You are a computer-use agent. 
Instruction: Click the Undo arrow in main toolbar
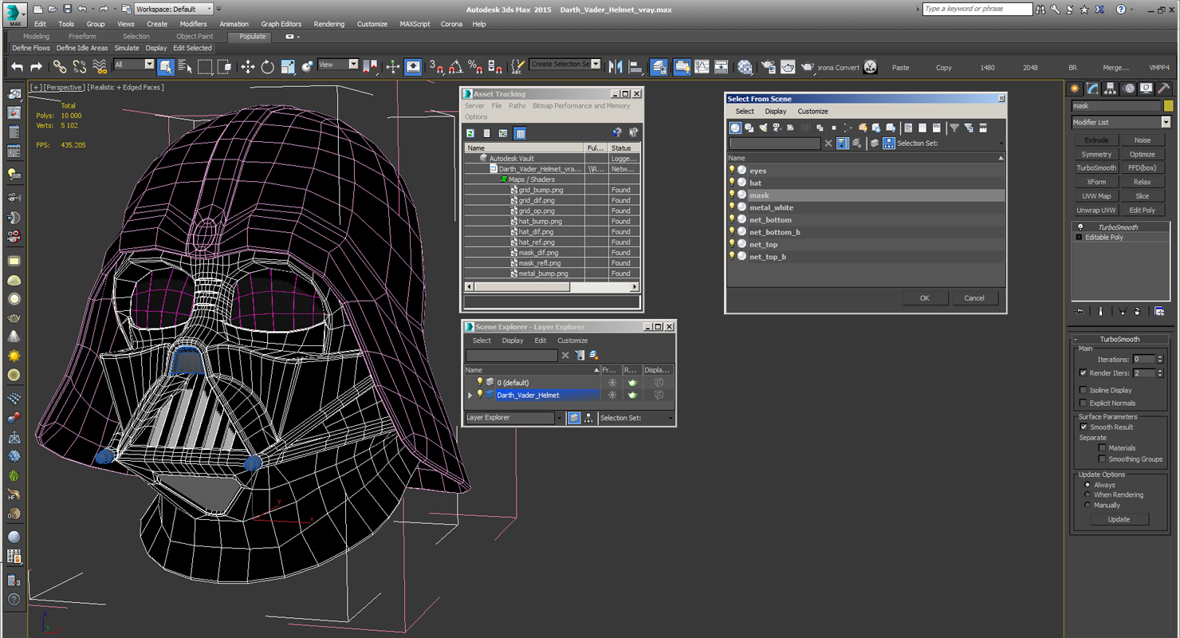(x=17, y=67)
